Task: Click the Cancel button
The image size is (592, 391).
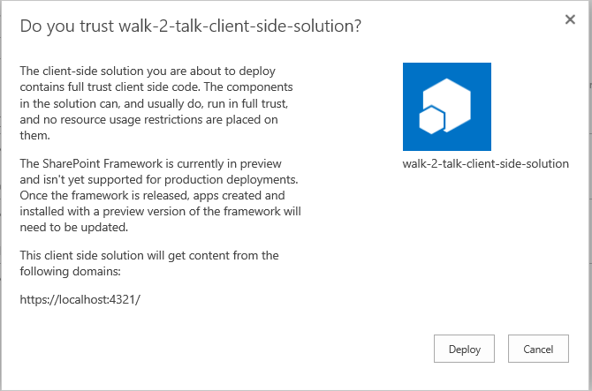Action: coord(538,349)
